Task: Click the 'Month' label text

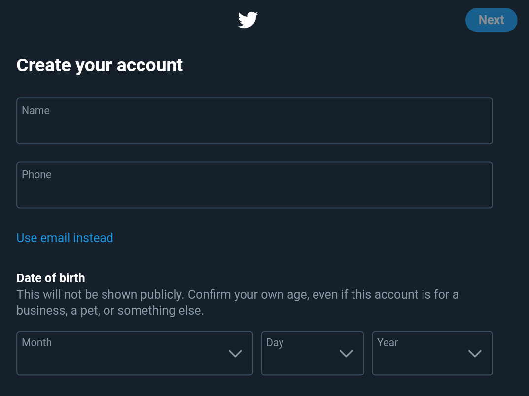Action: pos(36,343)
